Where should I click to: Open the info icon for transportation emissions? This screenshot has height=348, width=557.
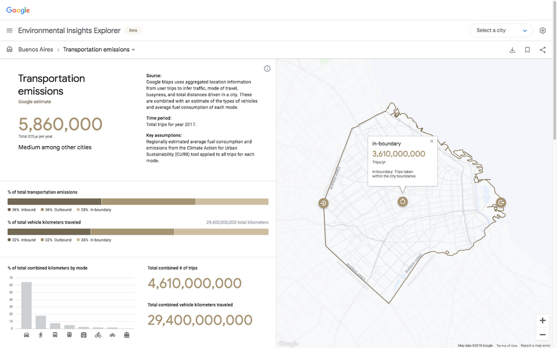(267, 69)
